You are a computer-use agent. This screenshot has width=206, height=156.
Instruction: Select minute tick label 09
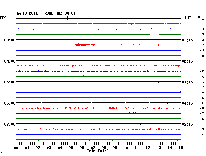[x=115, y=147]
